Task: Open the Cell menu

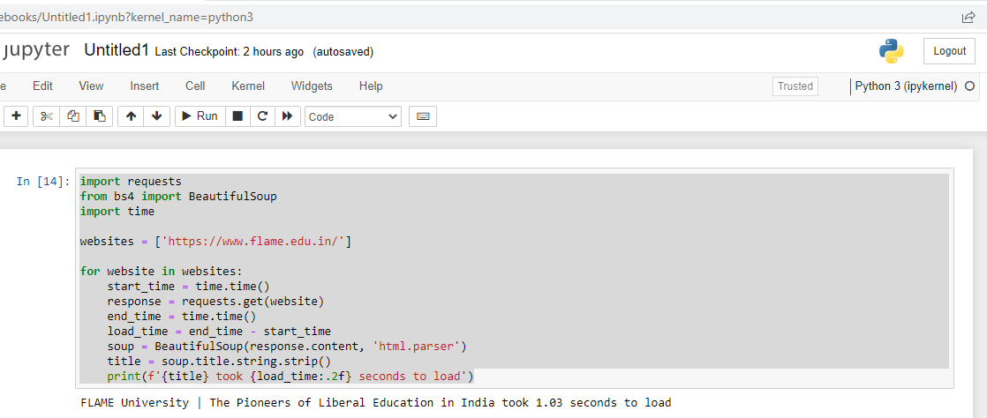Action: [195, 86]
